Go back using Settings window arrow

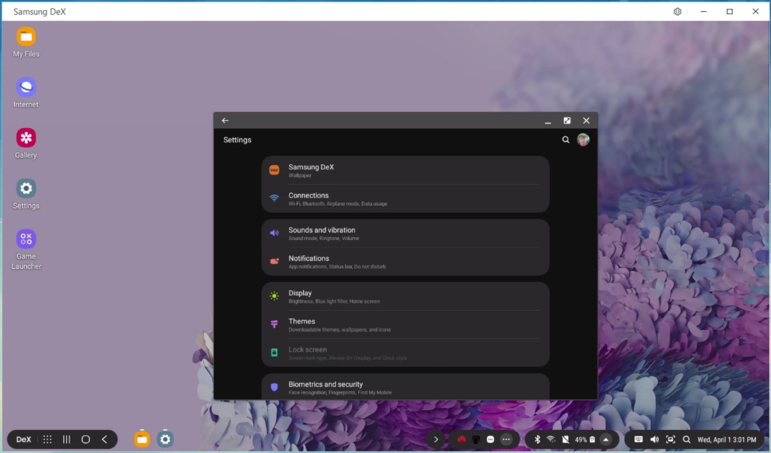coord(225,120)
